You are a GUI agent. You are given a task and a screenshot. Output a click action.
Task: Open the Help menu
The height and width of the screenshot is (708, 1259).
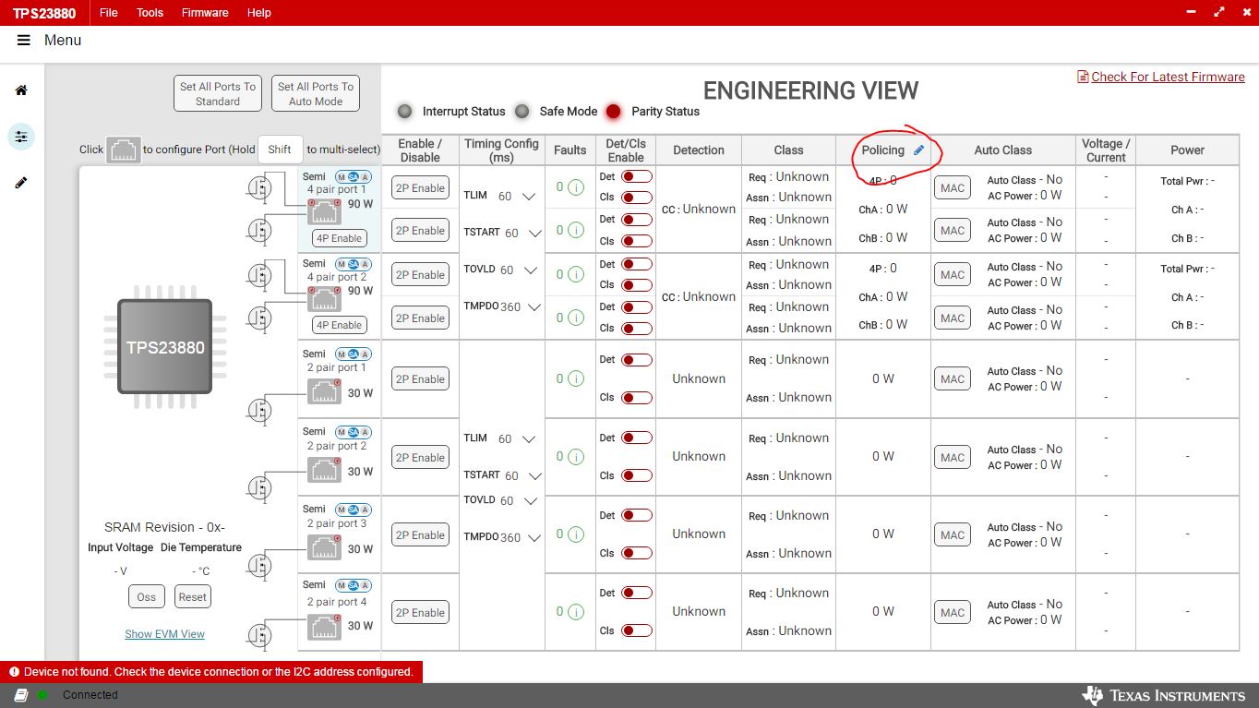[259, 13]
